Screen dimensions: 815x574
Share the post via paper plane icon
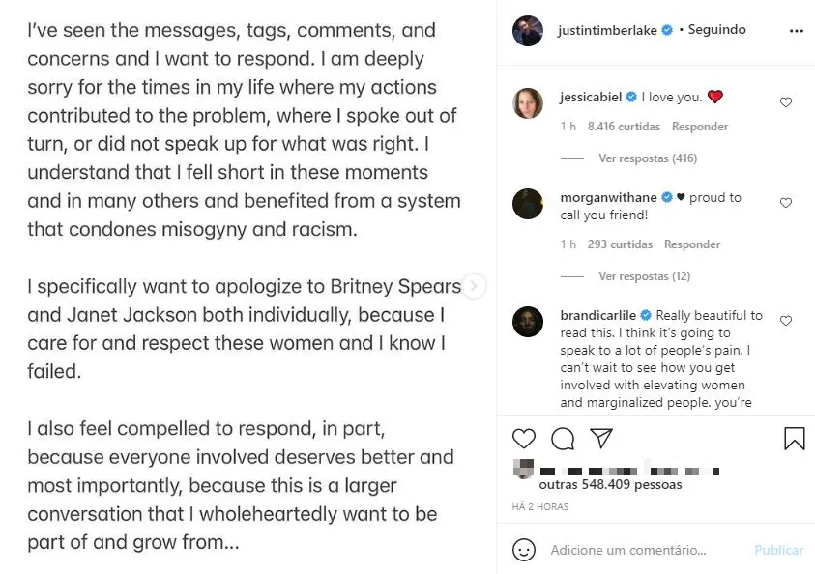[x=601, y=439]
